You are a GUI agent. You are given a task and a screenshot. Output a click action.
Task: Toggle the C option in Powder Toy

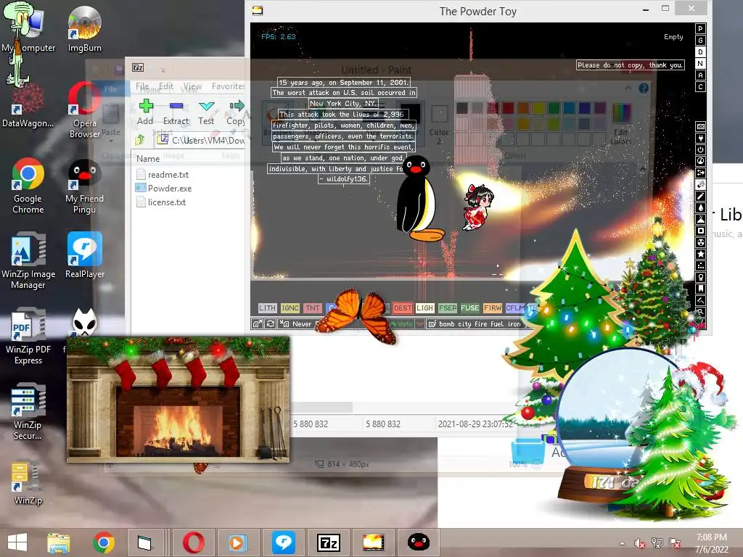700,87
